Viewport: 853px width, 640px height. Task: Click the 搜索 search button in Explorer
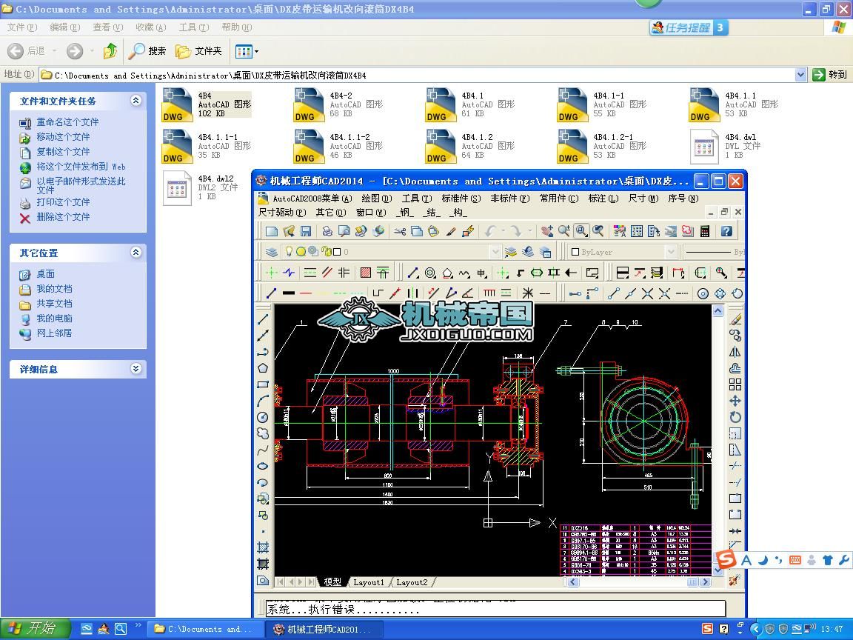click(x=147, y=51)
